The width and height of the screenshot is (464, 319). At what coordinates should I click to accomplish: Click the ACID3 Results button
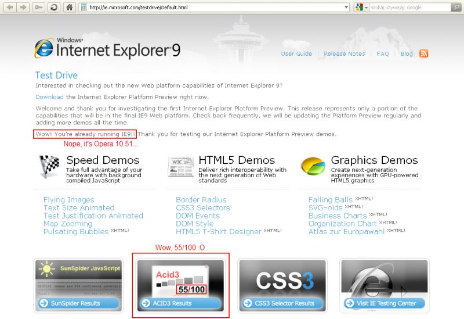(x=181, y=303)
